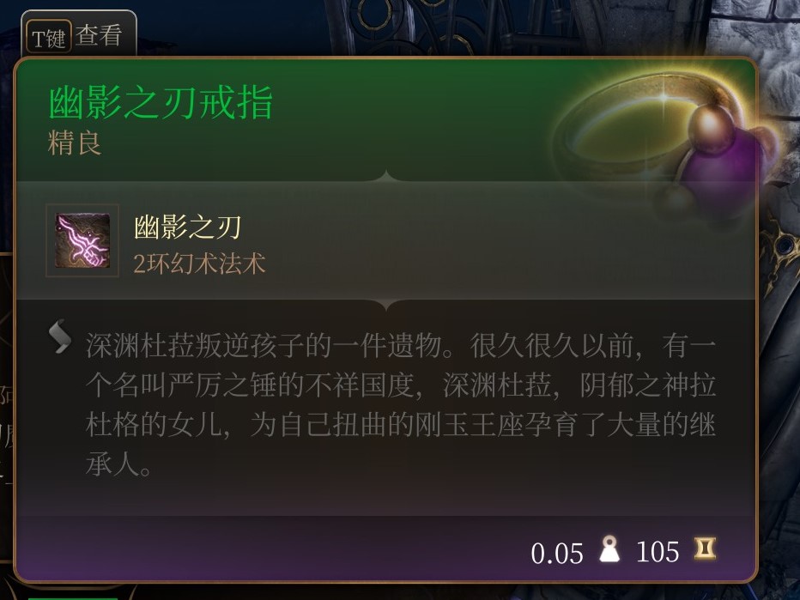Viewport: 800px width, 600px height.
Task: Click the lower section divider notch
Action: (386, 305)
